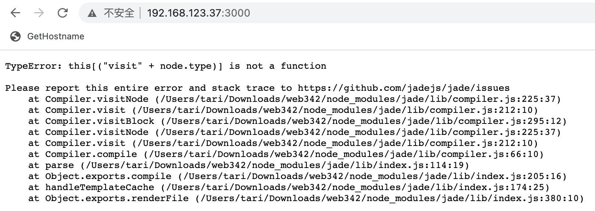Click the github.com/jadejs/jade/issues URL text
This screenshot has height=211, width=595.
tap(403, 88)
